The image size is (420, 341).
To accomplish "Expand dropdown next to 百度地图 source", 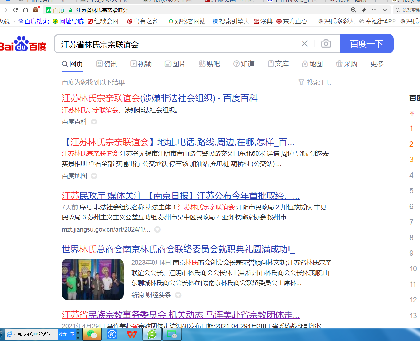I will tap(94, 176).
